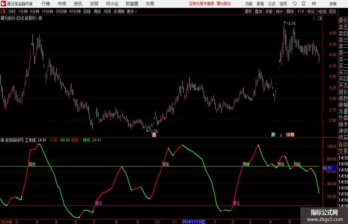This screenshot has width=348, height=224.
Task: Toggle the side panel icon at chart top-right
Action: [320, 18]
